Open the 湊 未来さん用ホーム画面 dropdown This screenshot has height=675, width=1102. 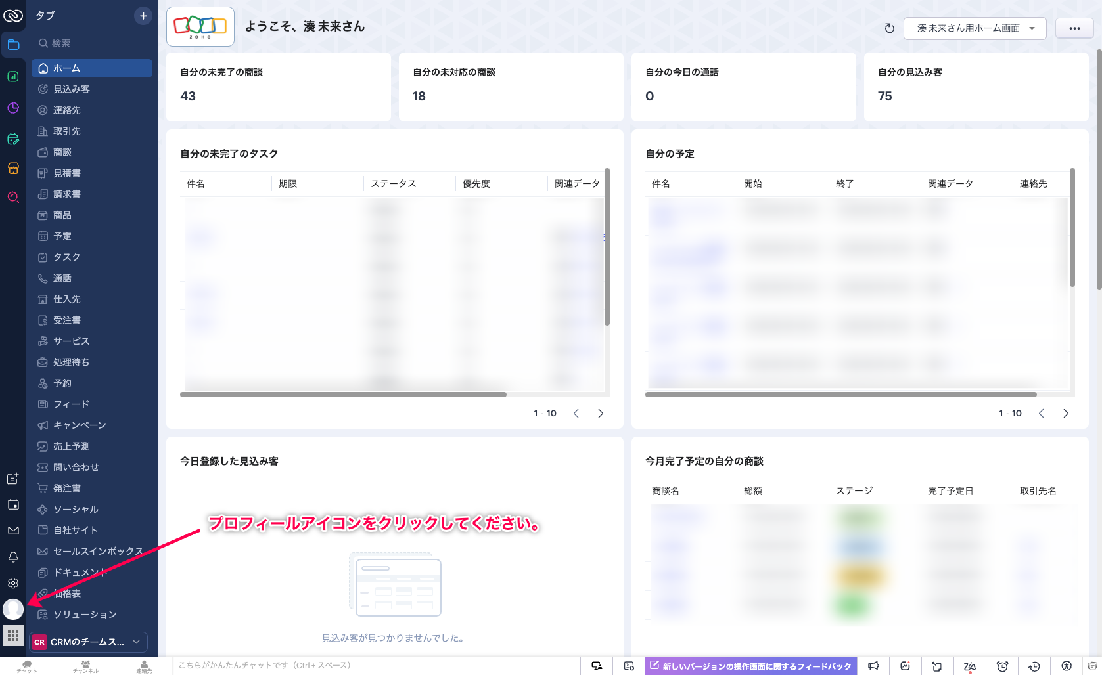975,28
